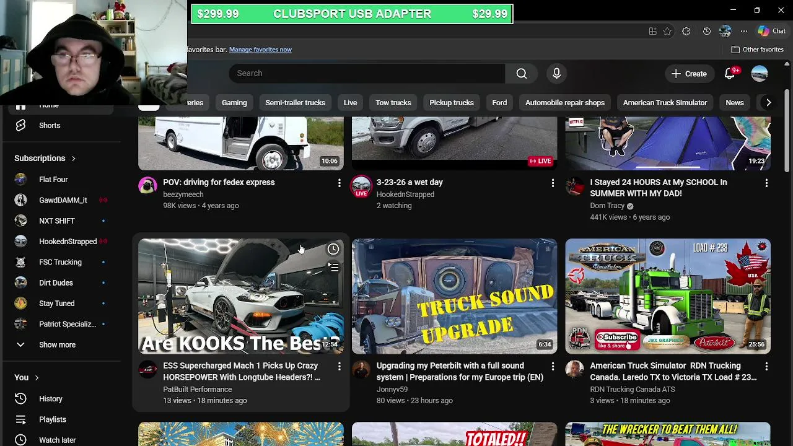This screenshot has height=446, width=793.
Task: Open PatBuilt Performance channel name
Action: point(197,390)
